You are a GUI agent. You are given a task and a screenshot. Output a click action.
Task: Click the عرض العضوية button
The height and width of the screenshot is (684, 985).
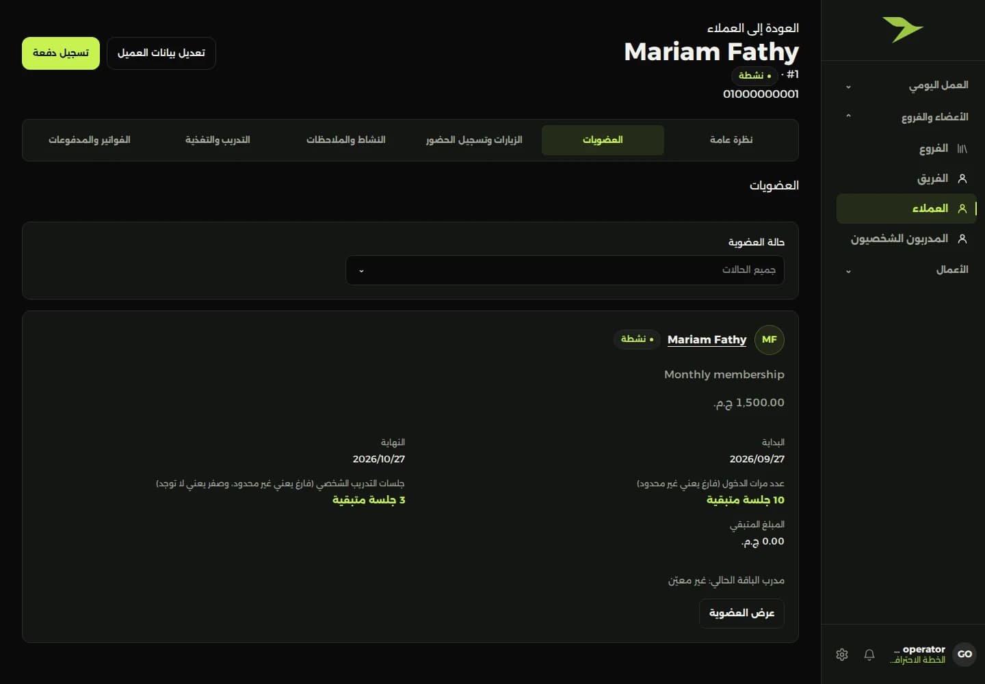[x=741, y=614]
